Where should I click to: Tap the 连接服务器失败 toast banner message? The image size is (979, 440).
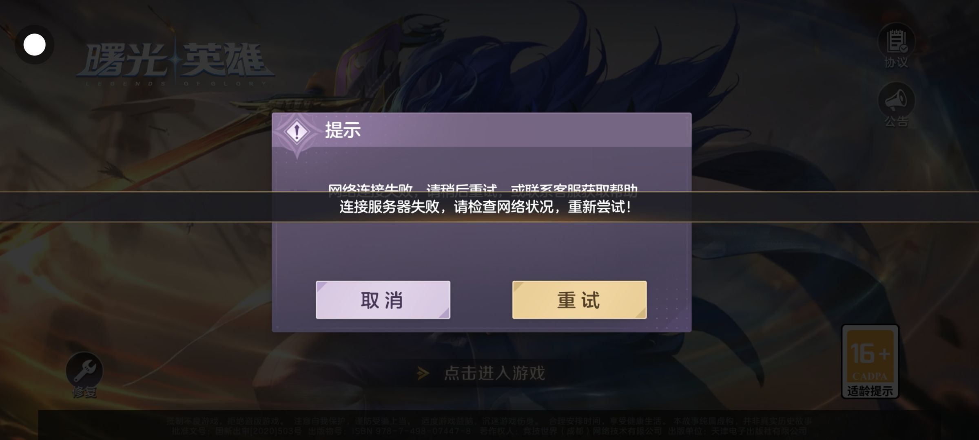(485, 207)
